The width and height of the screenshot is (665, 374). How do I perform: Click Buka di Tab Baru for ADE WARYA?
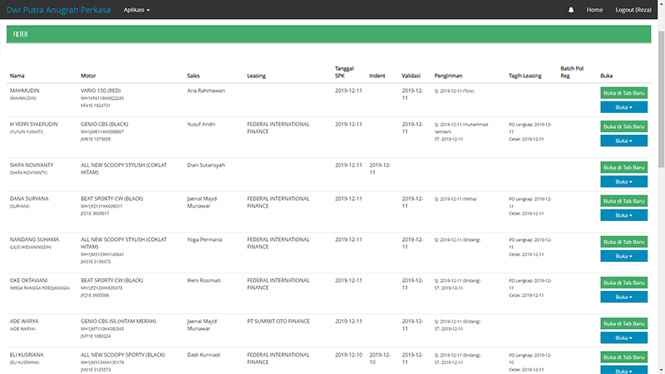pyautogui.click(x=624, y=323)
